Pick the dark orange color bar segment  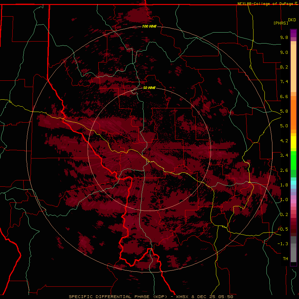click(293, 114)
